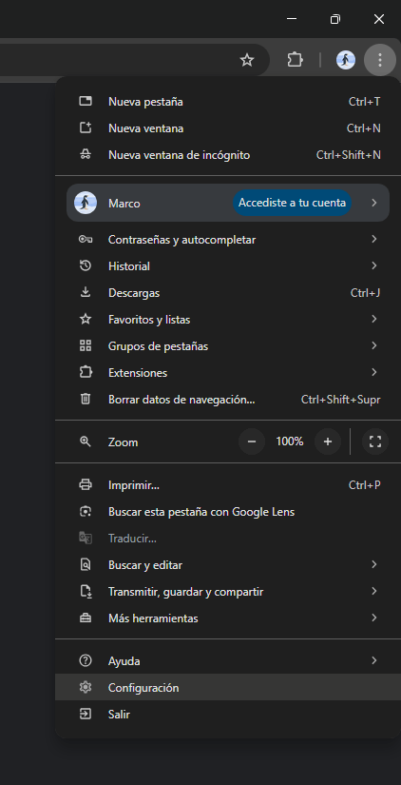Expand Contraseñas y autocompletar submenu arrow
The width and height of the screenshot is (401, 785).
pos(373,239)
